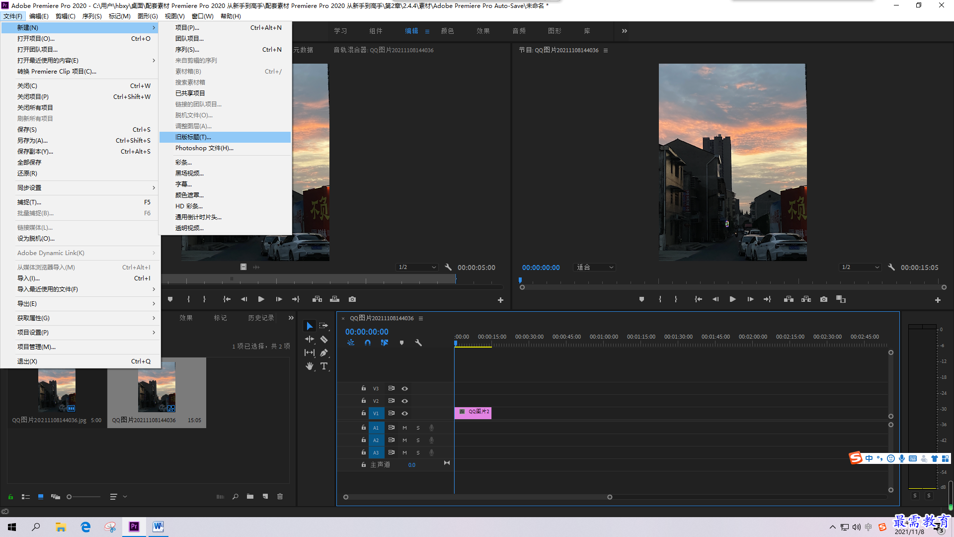Play the Program monitor
Viewport: 954px width, 537px height.
(732, 299)
